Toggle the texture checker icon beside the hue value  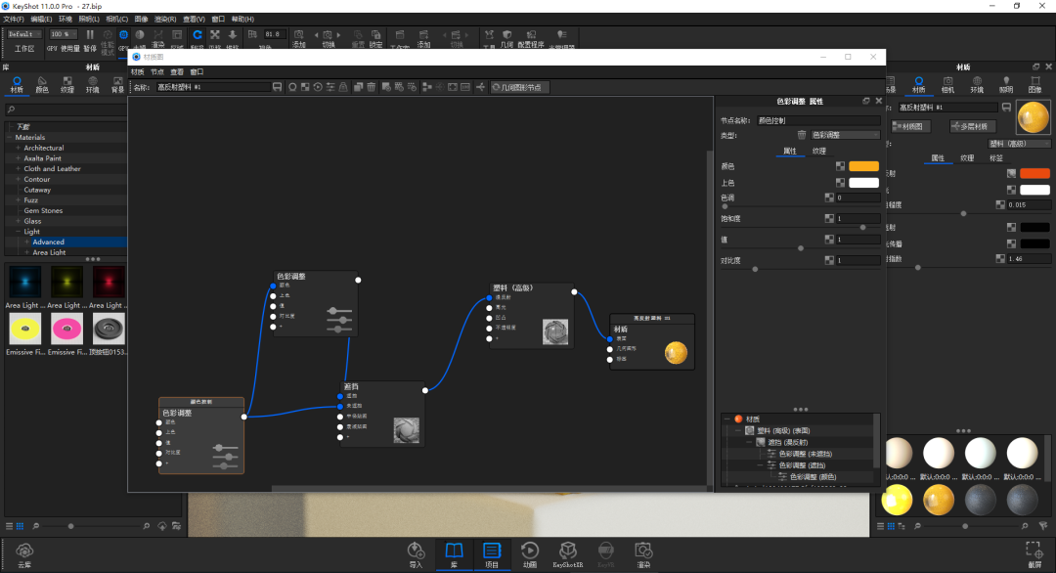[x=828, y=198]
